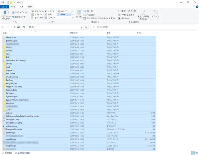Select List layout
The image size is (199, 155).
(x=48, y=15)
